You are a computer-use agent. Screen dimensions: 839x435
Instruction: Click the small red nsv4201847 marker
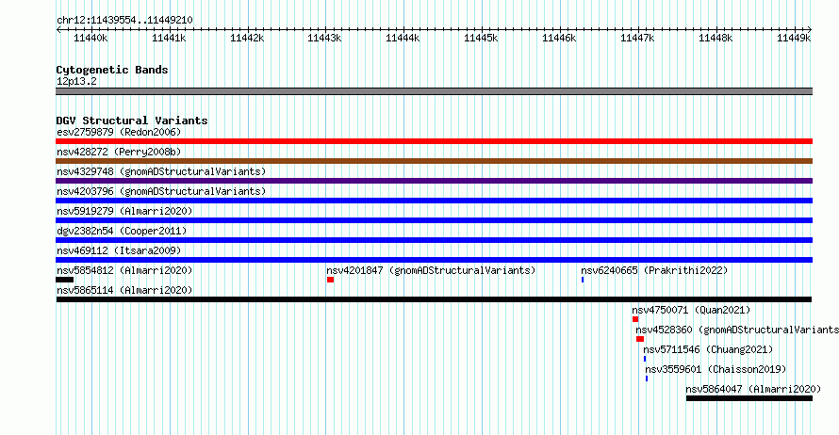pyautogui.click(x=331, y=280)
